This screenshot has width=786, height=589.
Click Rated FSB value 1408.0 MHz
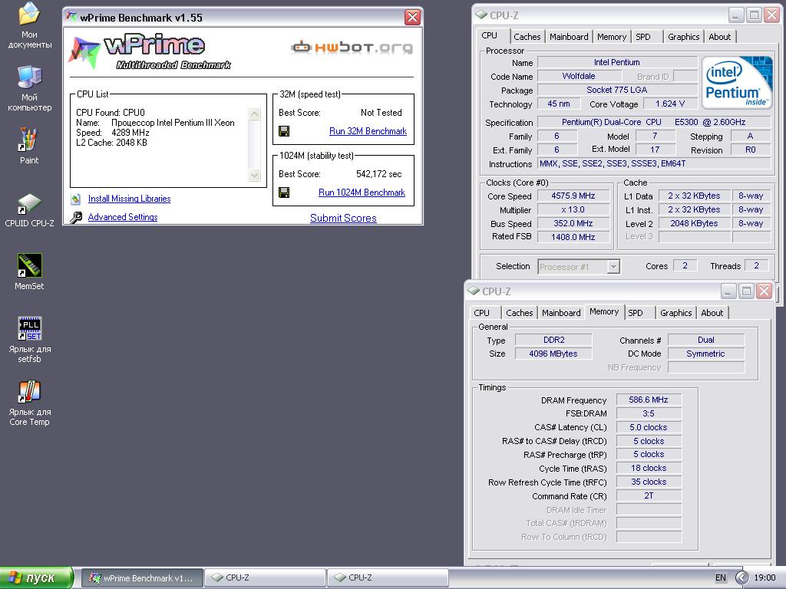click(x=573, y=237)
